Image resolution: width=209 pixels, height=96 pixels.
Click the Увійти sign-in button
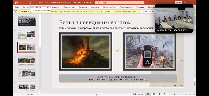click(178, 3)
